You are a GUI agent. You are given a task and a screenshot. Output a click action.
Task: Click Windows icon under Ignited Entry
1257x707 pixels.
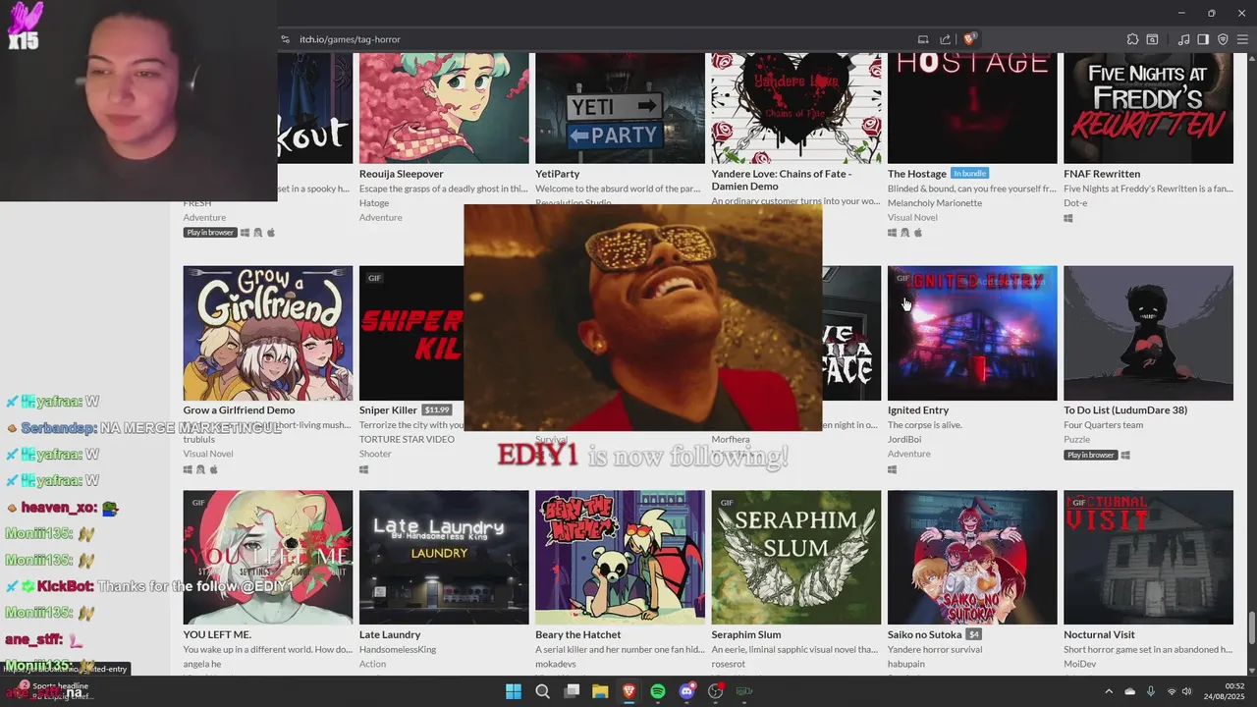coord(892,469)
